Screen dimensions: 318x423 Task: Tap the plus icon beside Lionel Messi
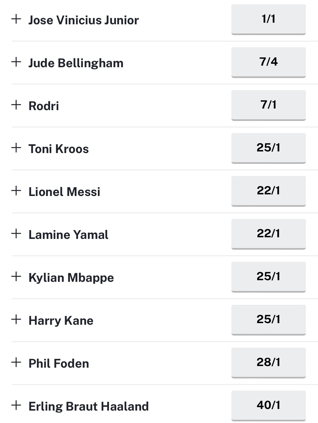(16, 191)
